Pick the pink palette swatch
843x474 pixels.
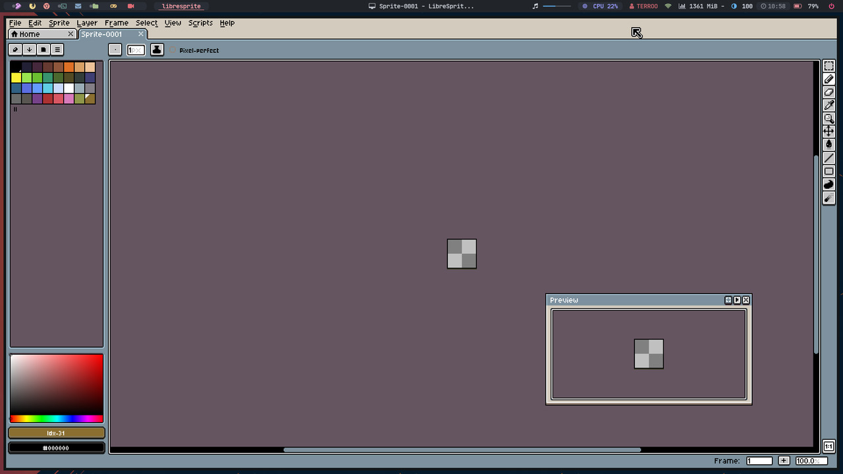tap(68, 99)
